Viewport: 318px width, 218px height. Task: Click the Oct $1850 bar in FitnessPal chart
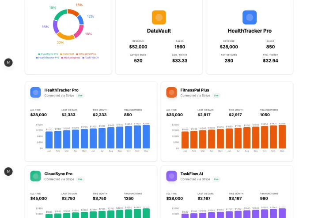265,137
